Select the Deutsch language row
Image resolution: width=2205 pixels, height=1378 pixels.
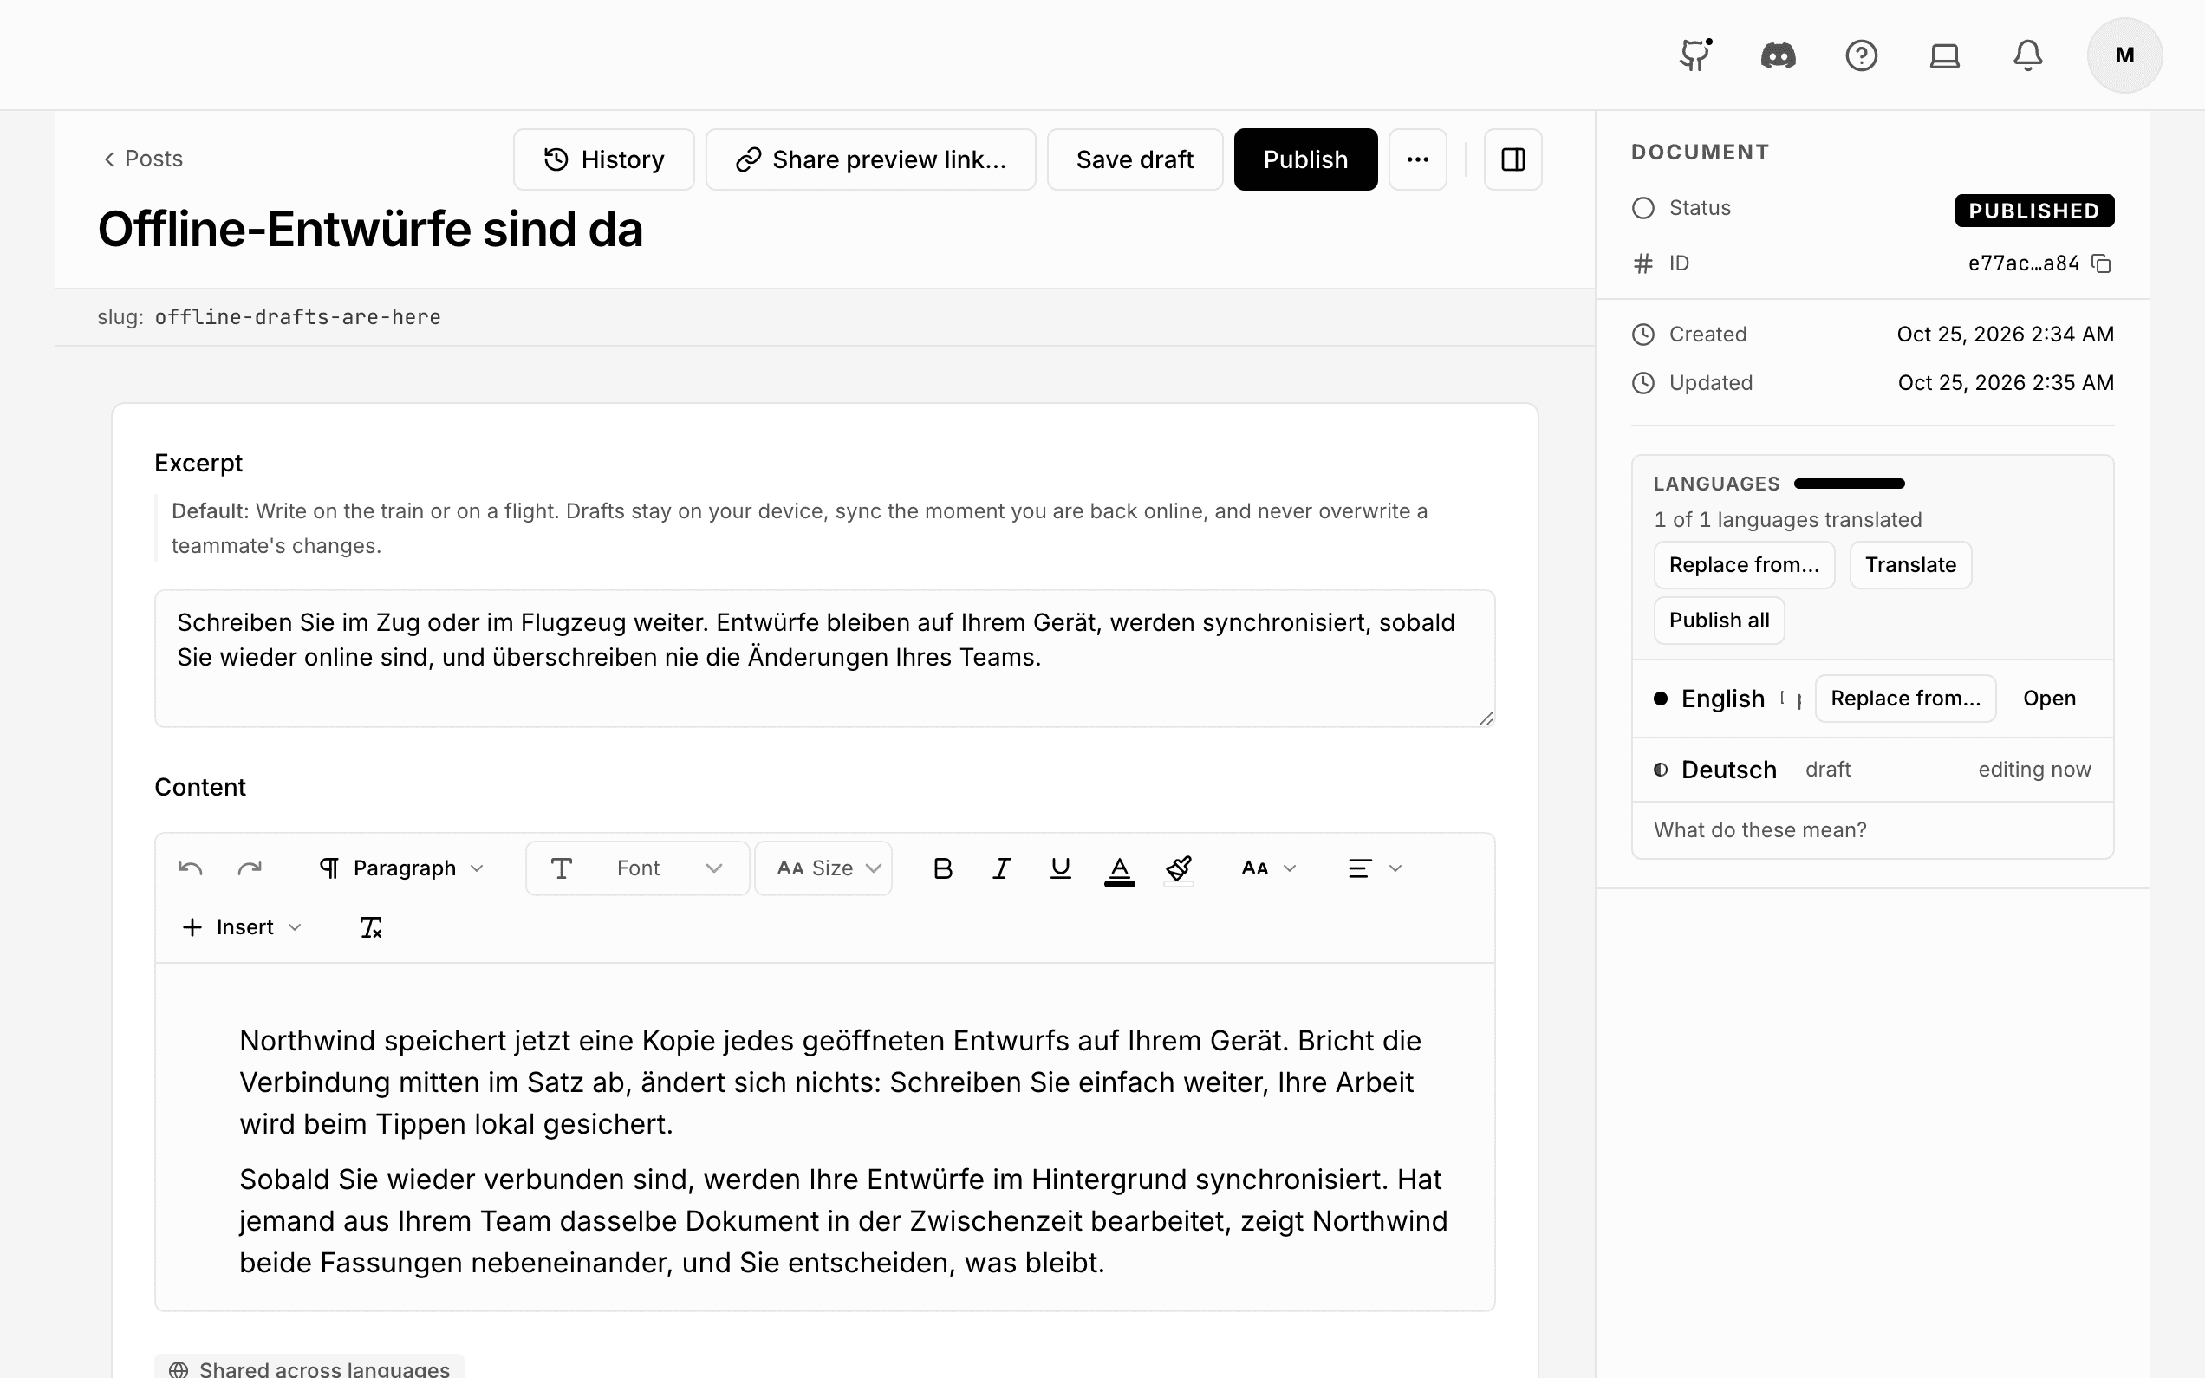pos(1872,770)
